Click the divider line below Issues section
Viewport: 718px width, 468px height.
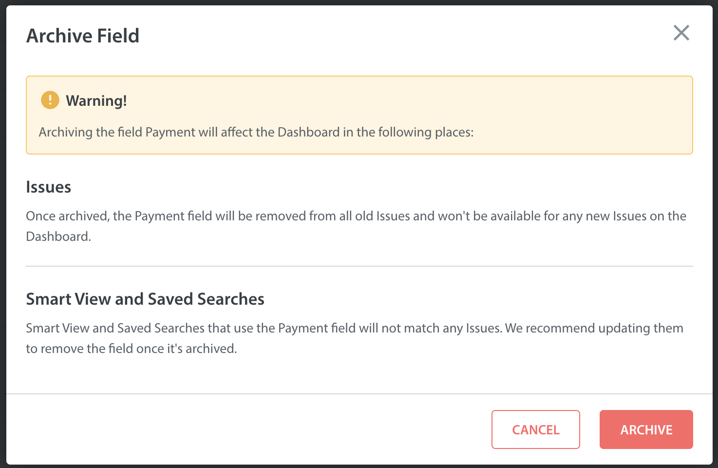tap(359, 266)
